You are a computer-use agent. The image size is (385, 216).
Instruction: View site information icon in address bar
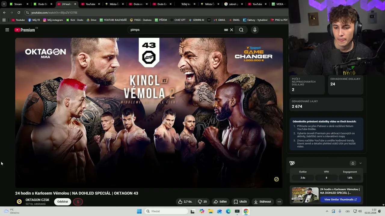pos(27,13)
